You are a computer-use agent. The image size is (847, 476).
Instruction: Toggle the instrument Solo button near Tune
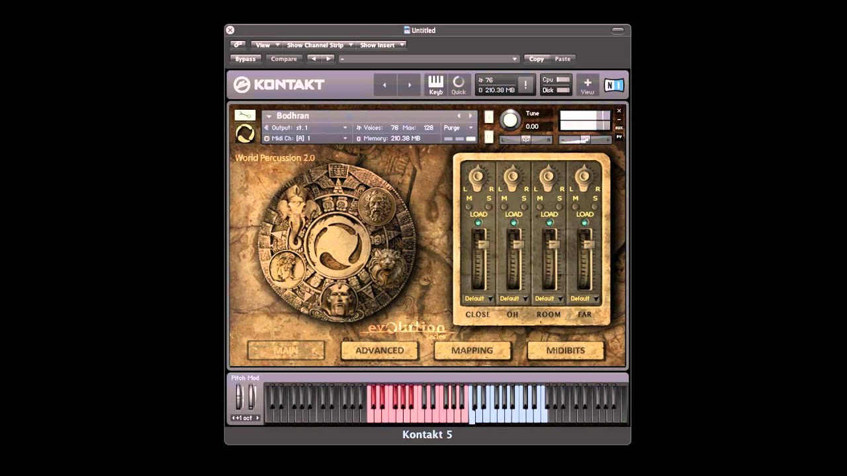pos(489,117)
